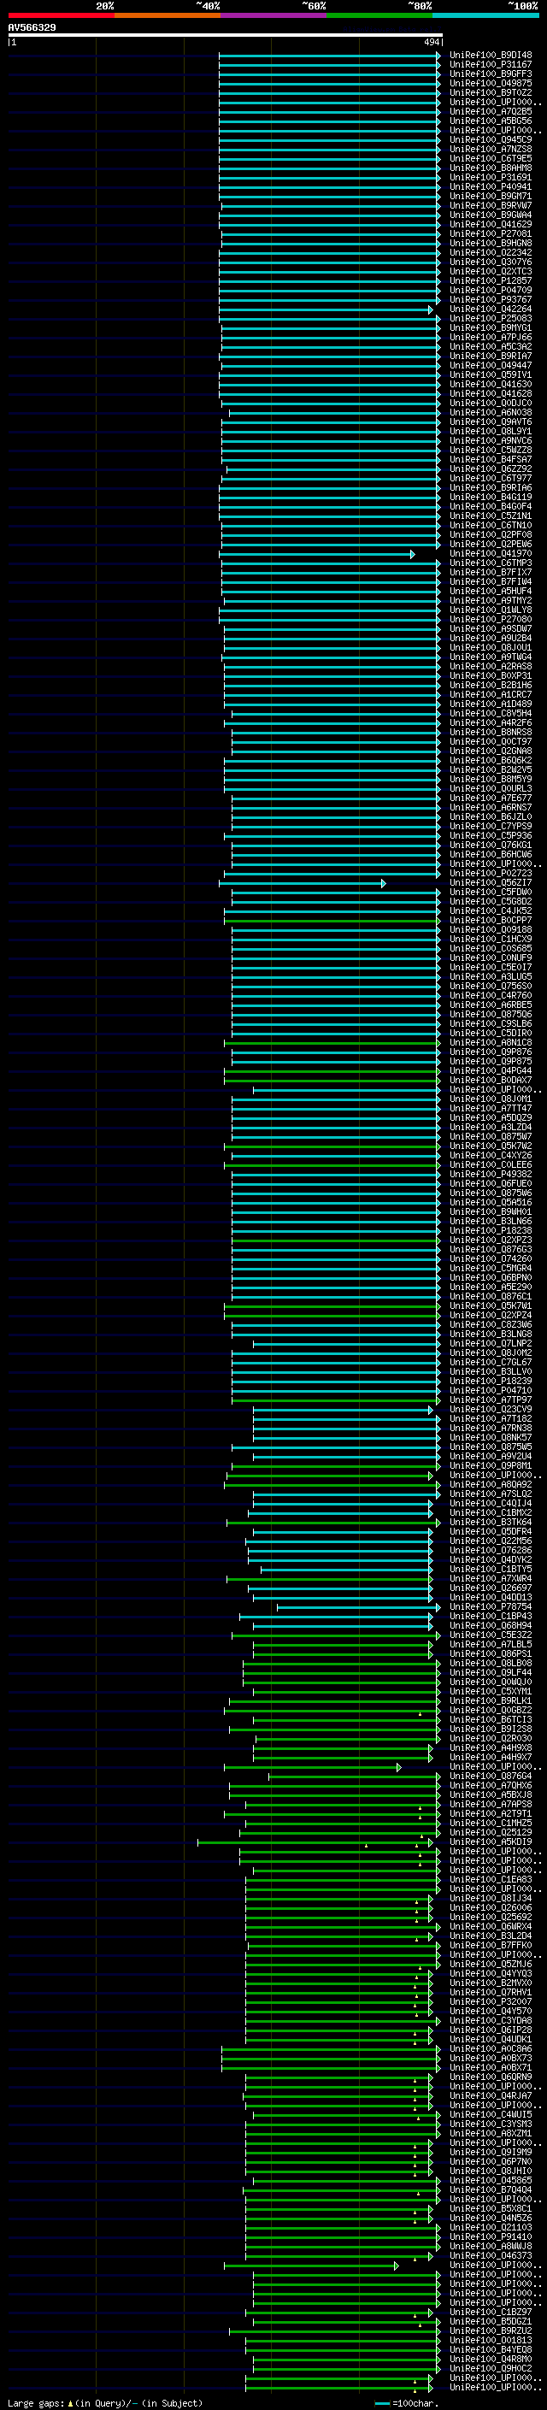Select hit label UniRef100_Q9P876
547x2410 pixels.
[x=491, y=1052]
